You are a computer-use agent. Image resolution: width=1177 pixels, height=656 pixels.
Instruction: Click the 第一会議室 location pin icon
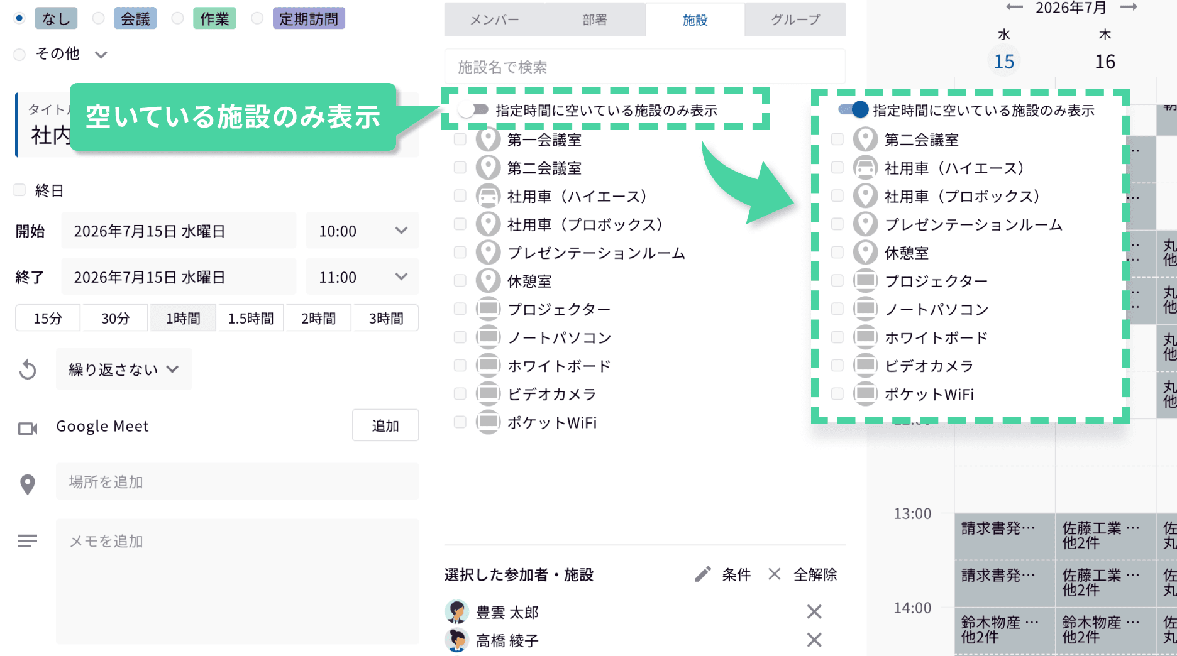coord(488,139)
